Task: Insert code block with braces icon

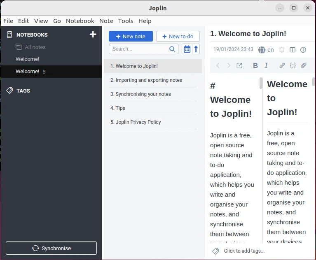Action: point(293,65)
